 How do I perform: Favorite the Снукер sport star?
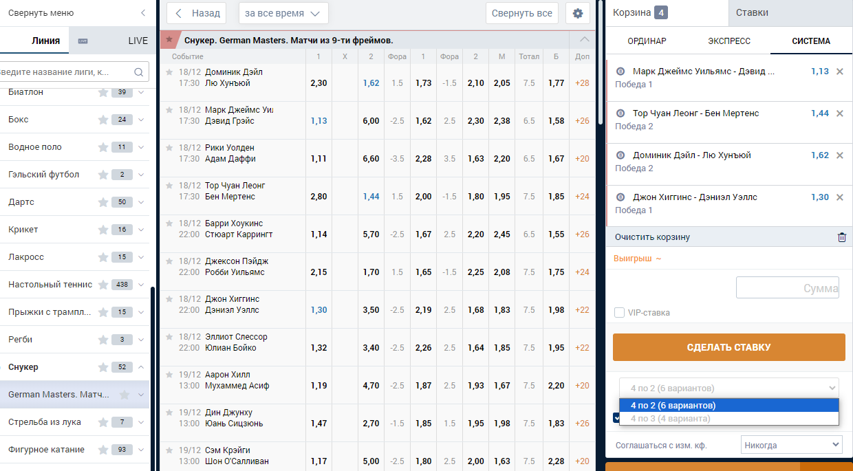[x=103, y=367]
